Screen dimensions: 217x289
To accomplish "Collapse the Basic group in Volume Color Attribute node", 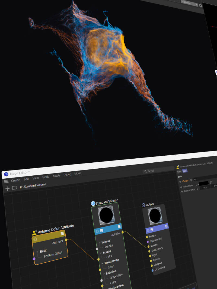I will pos(37,252).
